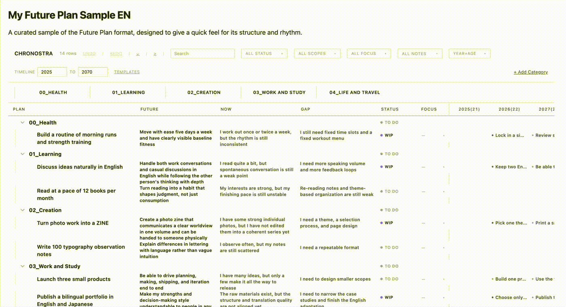Click the GAP column header

[x=306, y=109]
